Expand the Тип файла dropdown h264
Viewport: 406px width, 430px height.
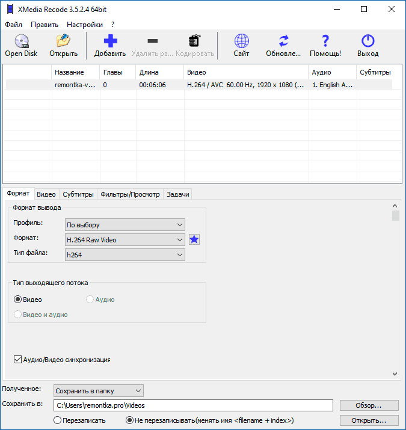tap(125, 255)
